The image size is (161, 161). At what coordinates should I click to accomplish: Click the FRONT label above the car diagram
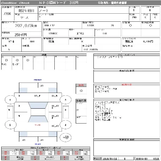click(38, 80)
